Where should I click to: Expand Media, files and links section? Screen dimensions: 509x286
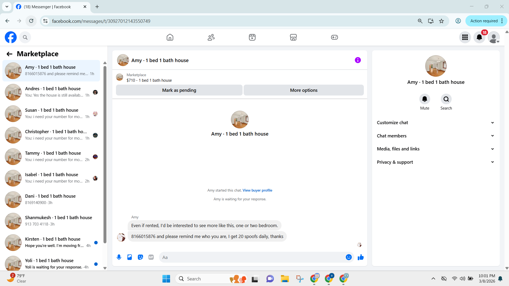(435, 149)
